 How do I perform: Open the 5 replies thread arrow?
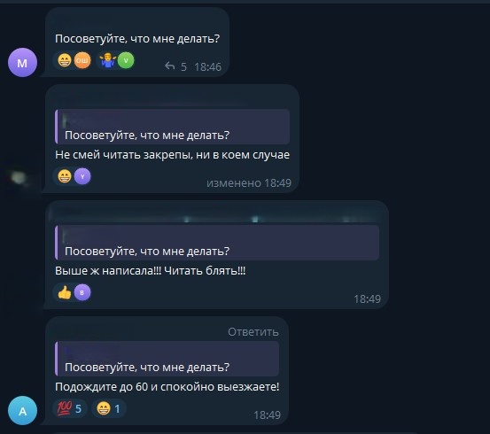(x=170, y=66)
